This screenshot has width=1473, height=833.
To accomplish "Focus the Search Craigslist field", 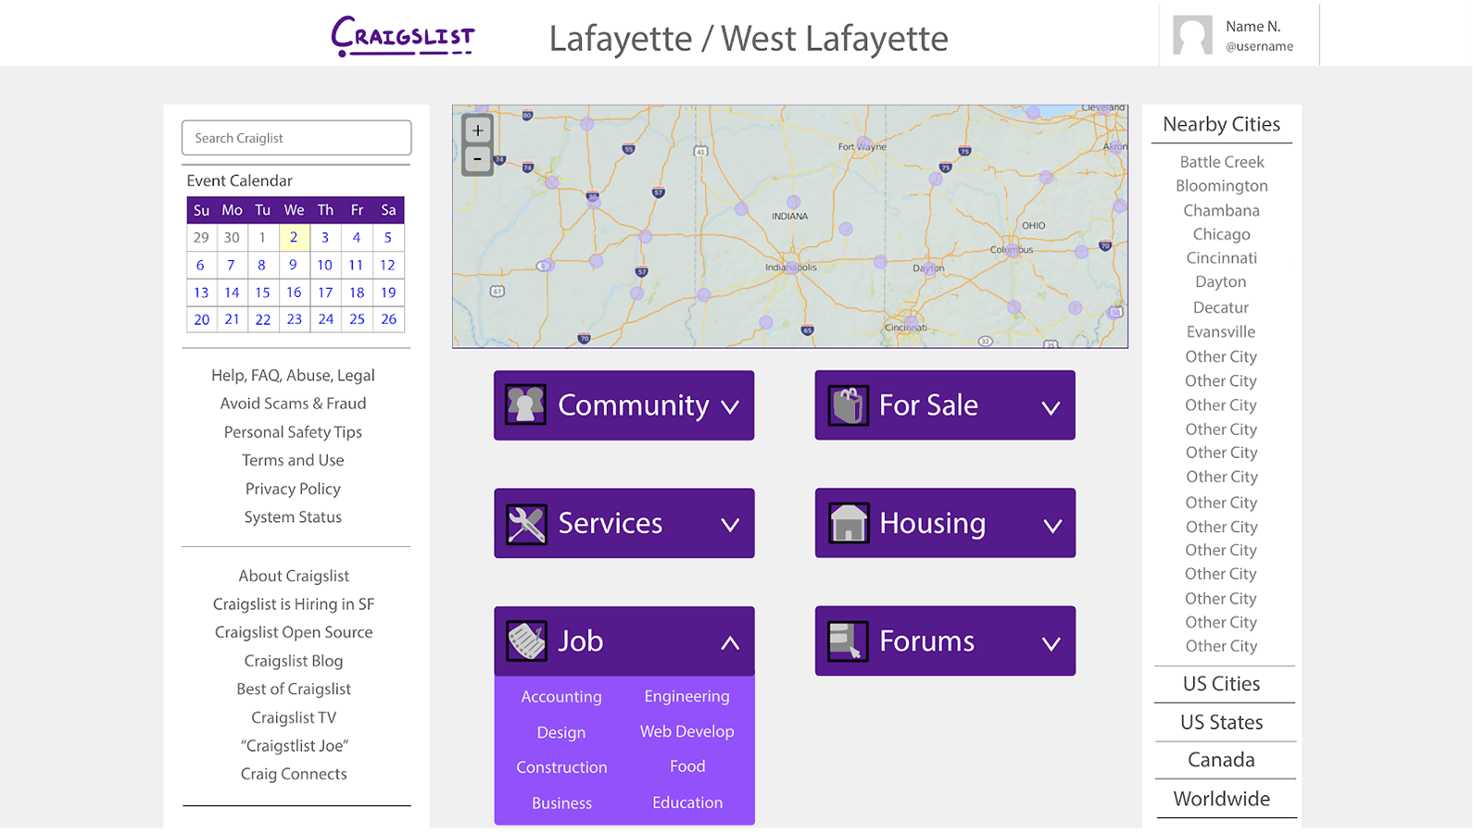I will 296,138.
